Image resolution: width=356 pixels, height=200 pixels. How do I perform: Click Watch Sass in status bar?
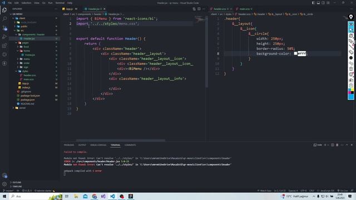(x=264, y=191)
